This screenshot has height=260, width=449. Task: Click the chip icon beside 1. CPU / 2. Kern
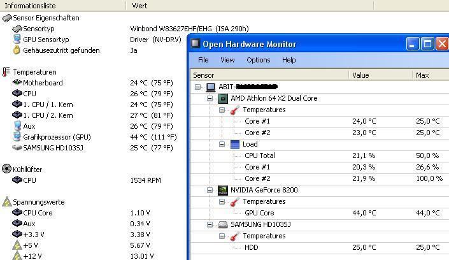[x=17, y=115]
